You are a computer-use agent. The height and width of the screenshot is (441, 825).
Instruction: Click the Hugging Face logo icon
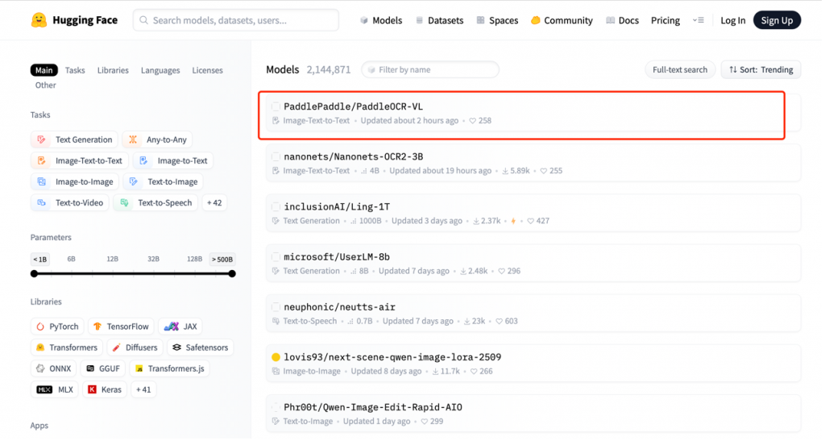click(38, 20)
